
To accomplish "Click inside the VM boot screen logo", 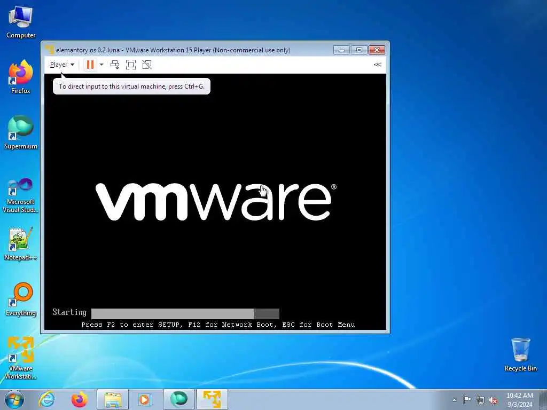I will point(216,202).
